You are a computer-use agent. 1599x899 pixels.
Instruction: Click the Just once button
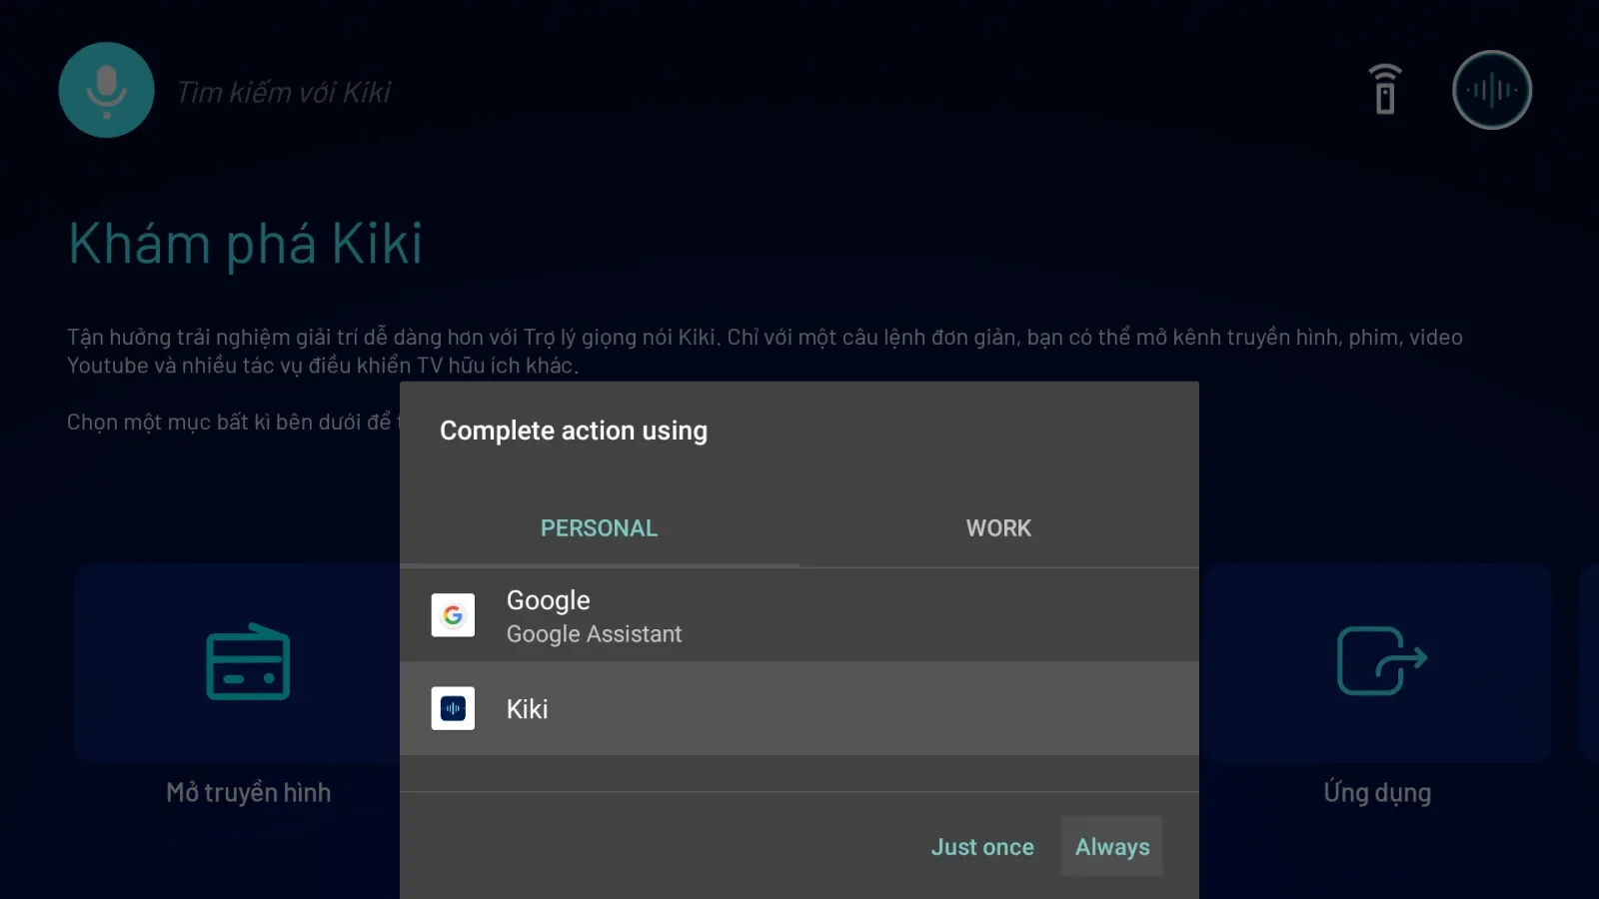click(982, 846)
